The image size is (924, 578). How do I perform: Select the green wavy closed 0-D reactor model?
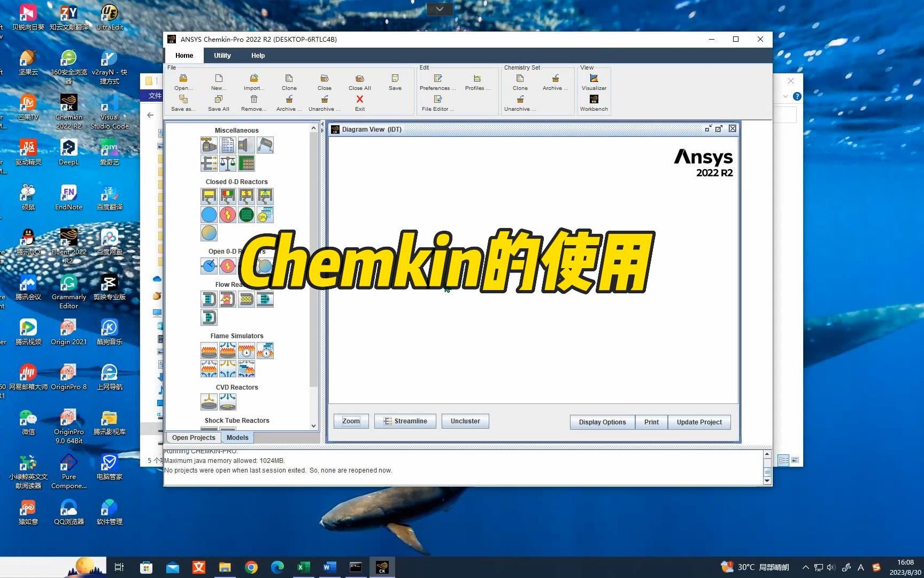[247, 215]
